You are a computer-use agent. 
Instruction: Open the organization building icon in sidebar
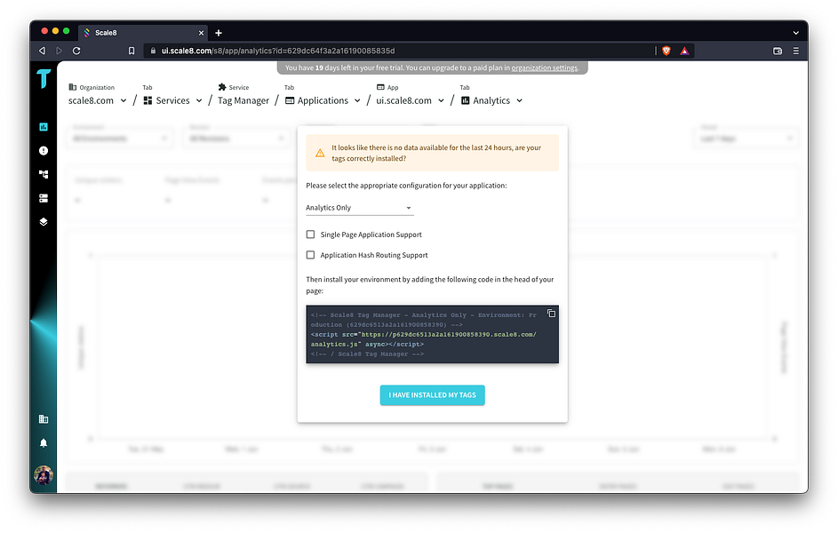coord(44,419)
